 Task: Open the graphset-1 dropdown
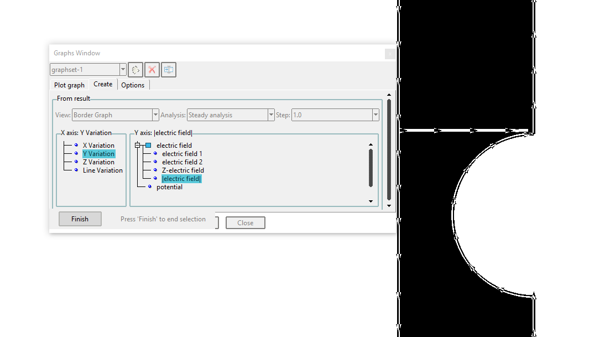coord(123,70)
